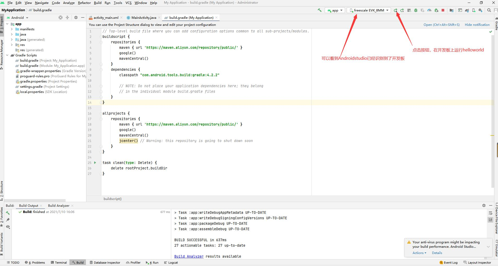Screen dimensions: 498x266
Task: Click the Profile app gauge icon
Action: point(429,10)
